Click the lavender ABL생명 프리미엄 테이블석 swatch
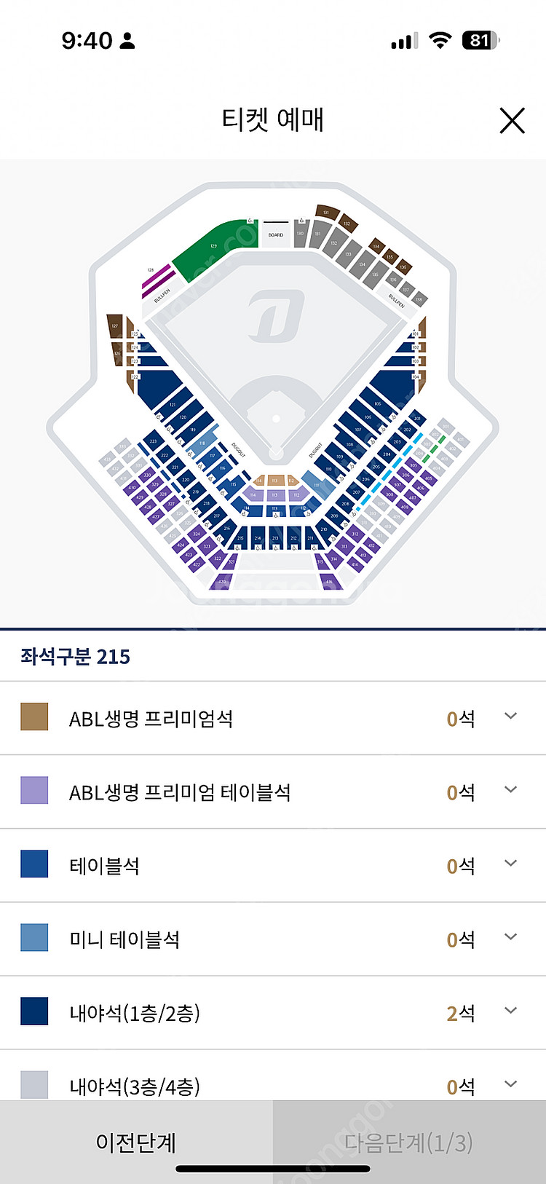This screenshot has width=546, height=1184. click(34, 790)
